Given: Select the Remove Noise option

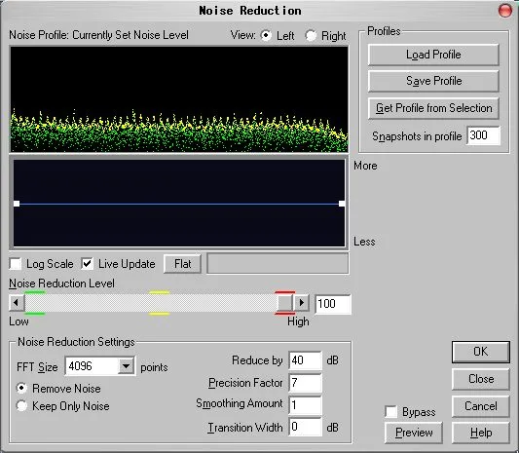Looking at the screenshot, I should (21, 388).
